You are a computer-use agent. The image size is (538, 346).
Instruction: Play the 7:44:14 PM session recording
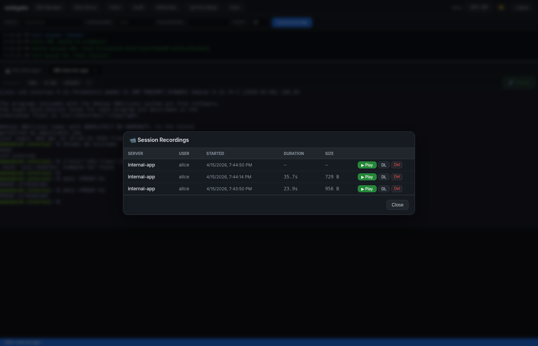(x=367, y=177)
